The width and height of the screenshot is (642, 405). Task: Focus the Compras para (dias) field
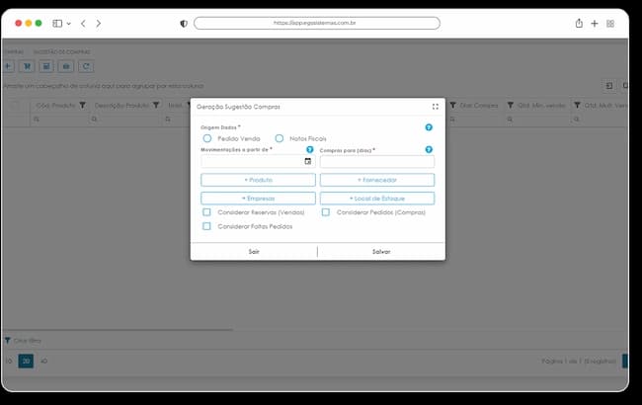click(x=377, y=161)
